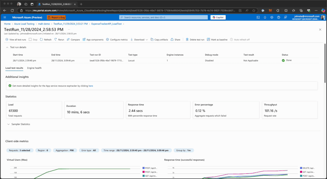Open the notifications bell
327x179 pixels.
265,18
